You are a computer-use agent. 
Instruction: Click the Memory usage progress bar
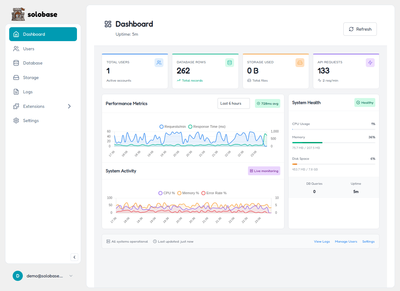pyautogui.click(x=333, y=143)
